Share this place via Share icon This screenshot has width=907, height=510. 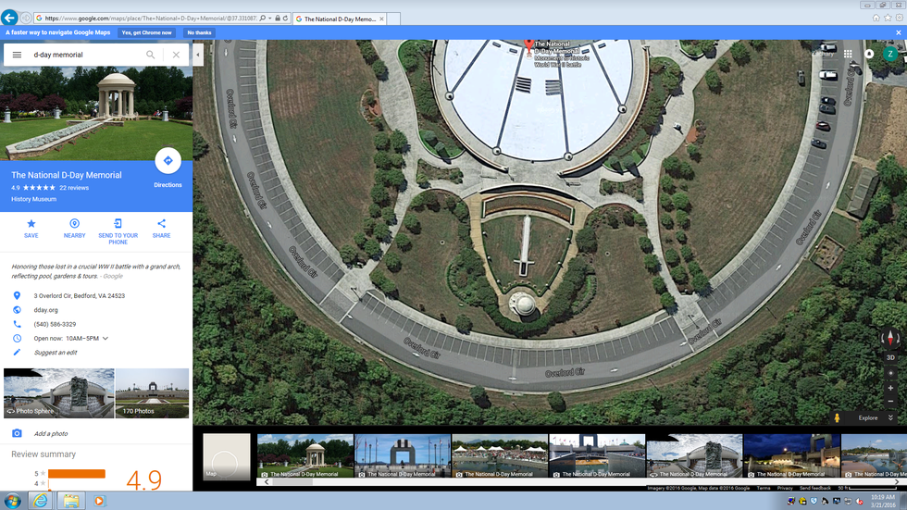[x=161, y=224]
